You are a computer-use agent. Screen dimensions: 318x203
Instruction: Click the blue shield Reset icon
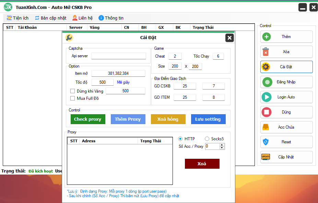pyautogui.click(x=266, y=142)
